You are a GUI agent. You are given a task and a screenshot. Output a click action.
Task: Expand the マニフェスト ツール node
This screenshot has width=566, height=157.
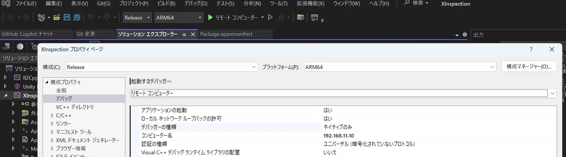pos(52,132)
